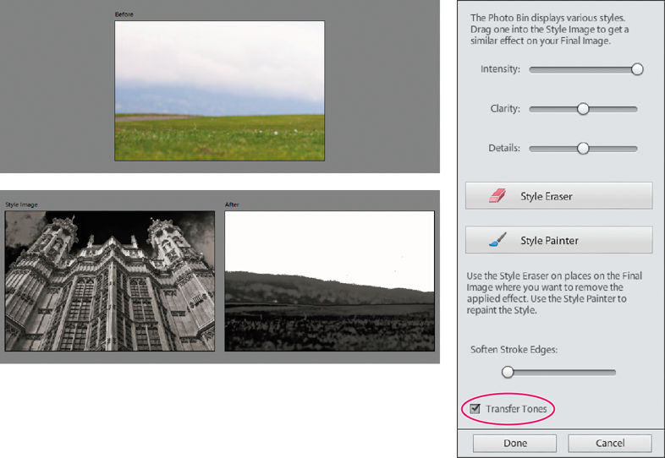Click the pink Style Eraser icon
The height and width of the screenshot is (458, 665).
(497, 196)
